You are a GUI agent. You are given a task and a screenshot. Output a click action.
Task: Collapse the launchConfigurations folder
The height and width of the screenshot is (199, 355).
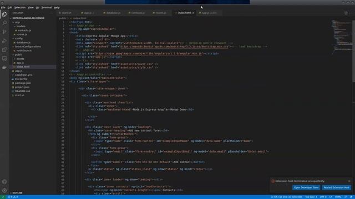[28, 46]
